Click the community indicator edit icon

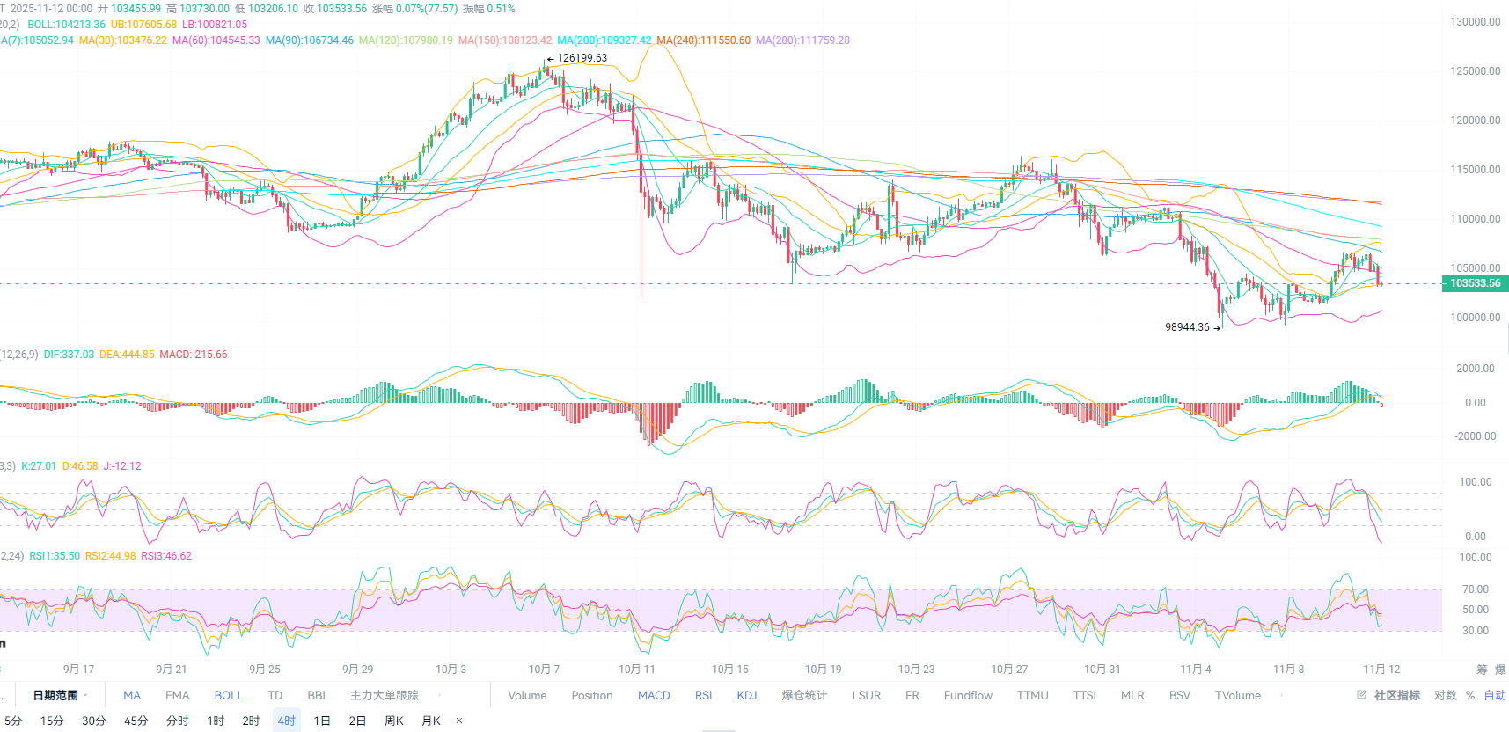click(x=1361, y=695)
